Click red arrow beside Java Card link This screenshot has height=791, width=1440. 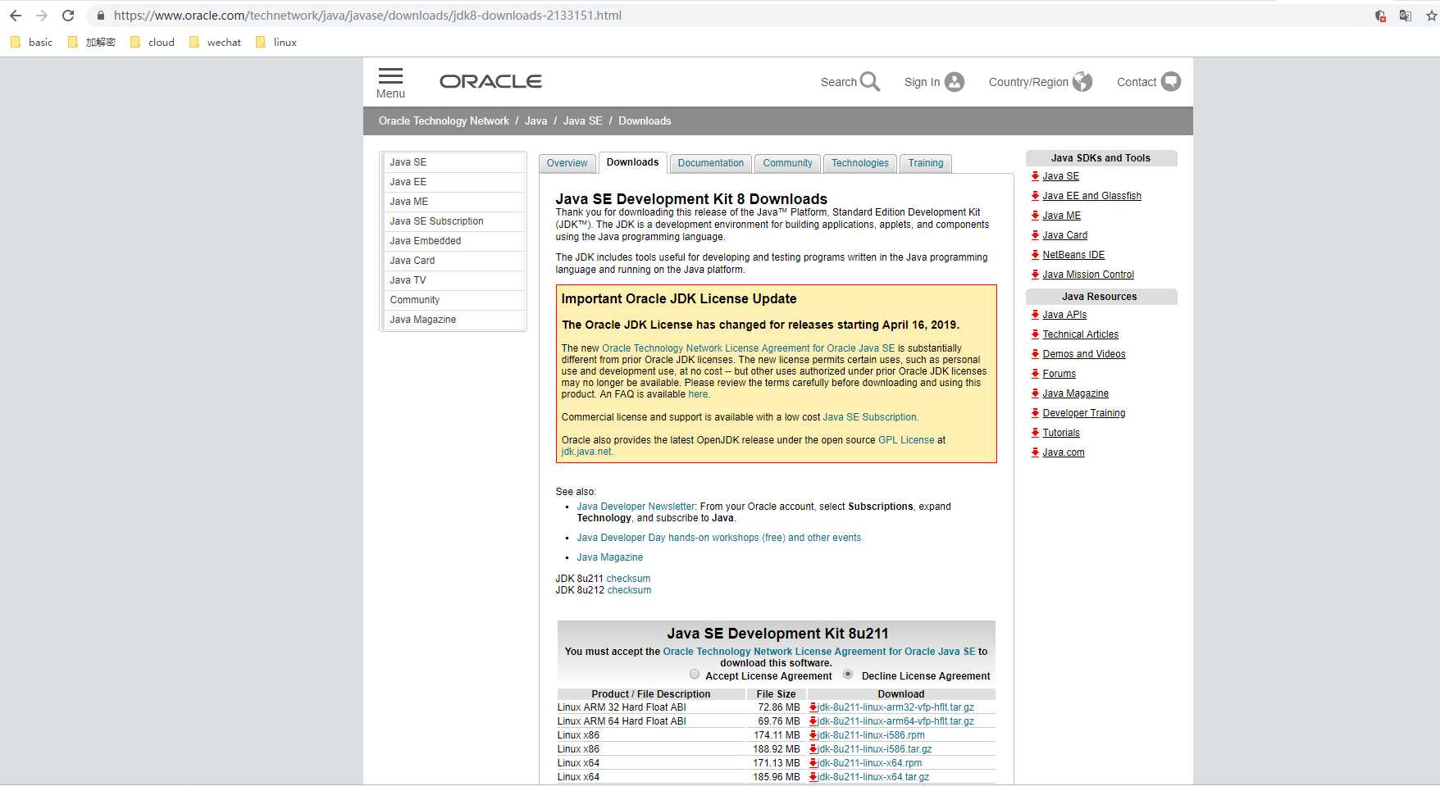coord(1035,235)
